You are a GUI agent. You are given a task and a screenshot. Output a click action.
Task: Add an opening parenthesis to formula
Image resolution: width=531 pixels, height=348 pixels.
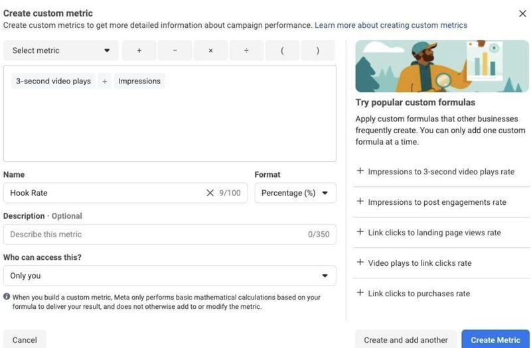282,50
